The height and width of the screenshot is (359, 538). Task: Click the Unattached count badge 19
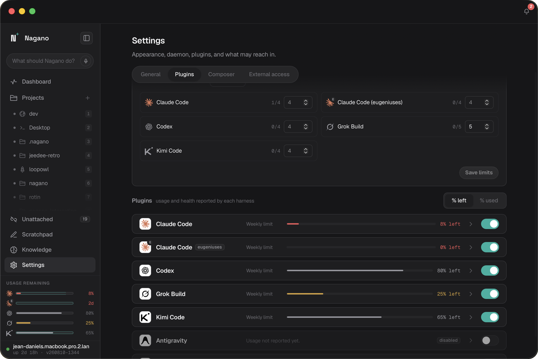coord(85,219)
